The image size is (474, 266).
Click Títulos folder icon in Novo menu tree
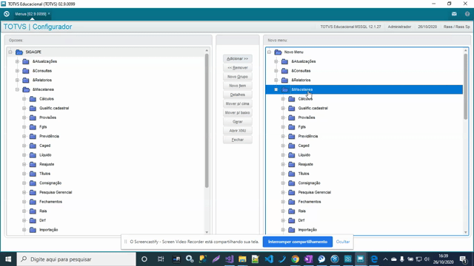coord(291,174)
